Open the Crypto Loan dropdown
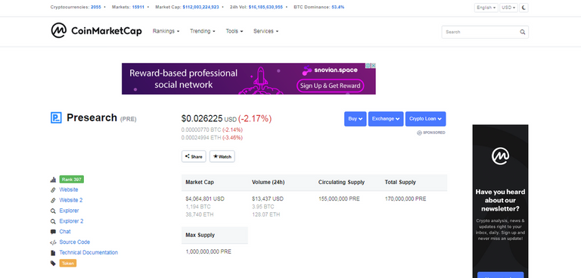The height and width of the screenshot is (278, 581). point(425,119)
